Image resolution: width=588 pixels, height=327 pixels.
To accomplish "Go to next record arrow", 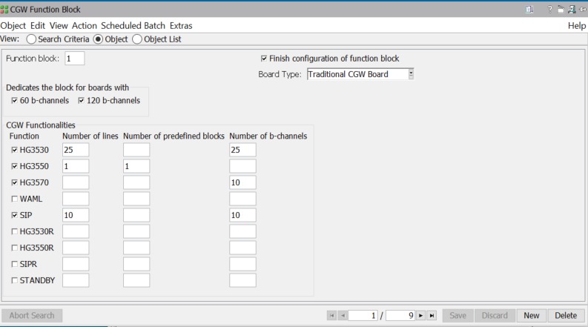I will click(x=420, y=316).
